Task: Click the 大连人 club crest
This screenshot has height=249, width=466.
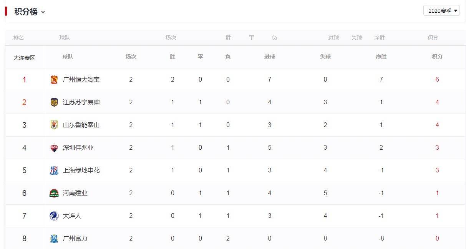Action: point(53,216)
